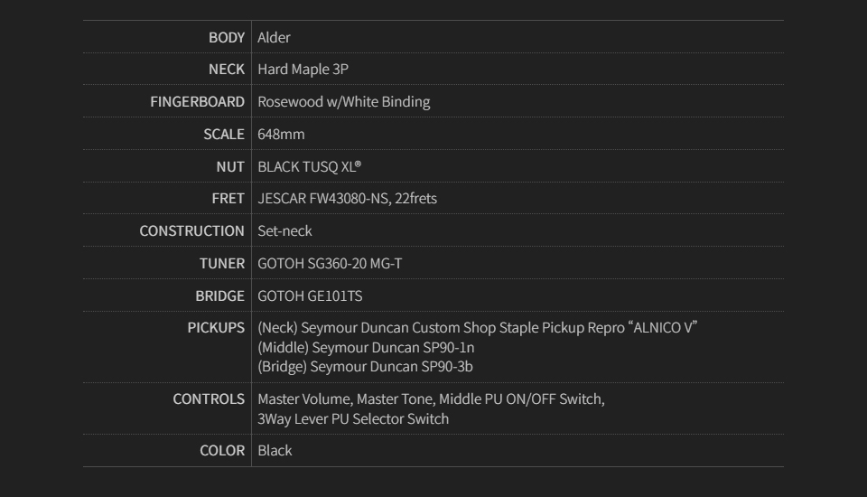Click the 648mm scale value
This screenshot has width=867, height=497.
coord(281,135)
